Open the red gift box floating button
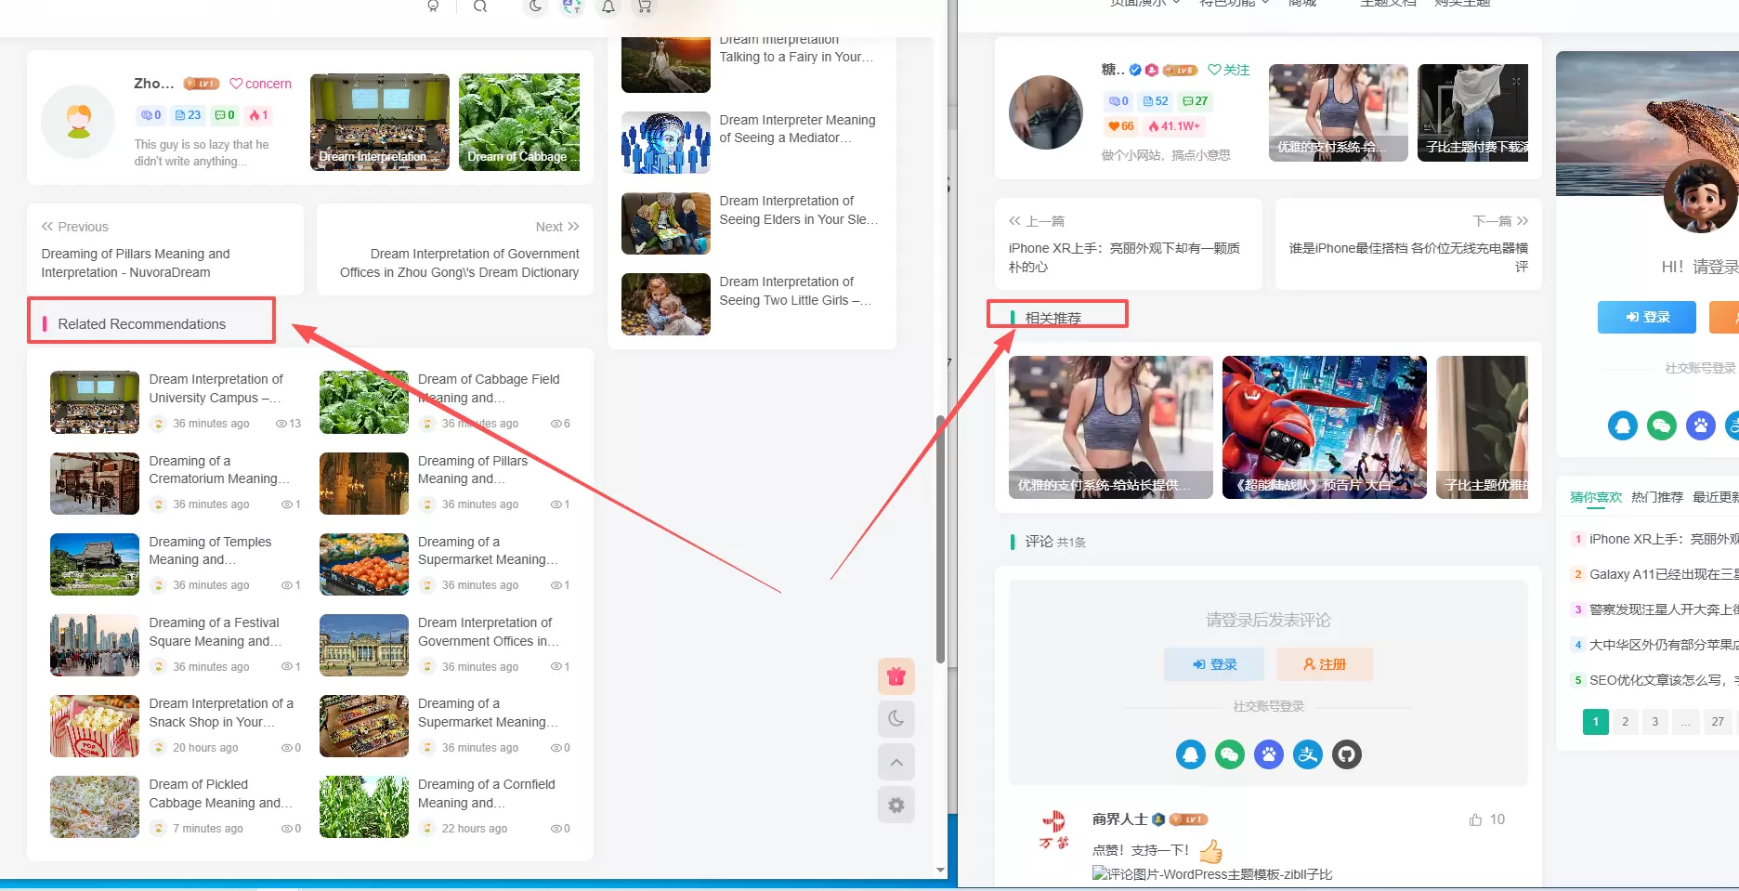Viewport: 1739px width, 891px height. [896, 676]
